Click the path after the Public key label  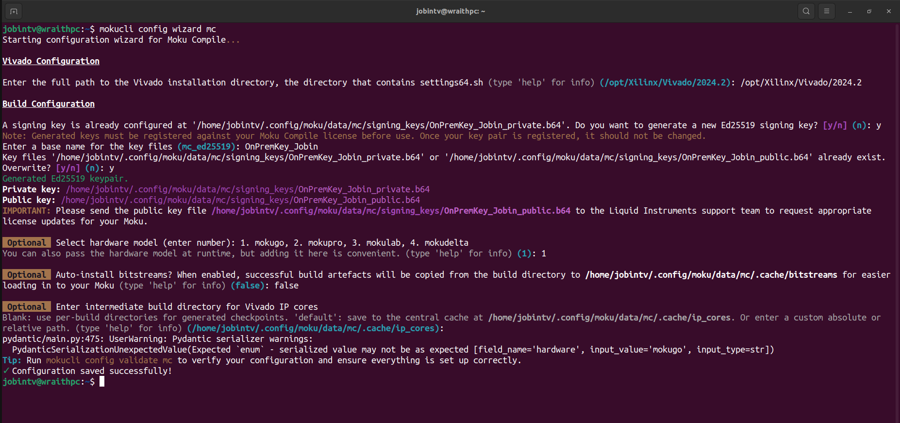coord(240,200)
